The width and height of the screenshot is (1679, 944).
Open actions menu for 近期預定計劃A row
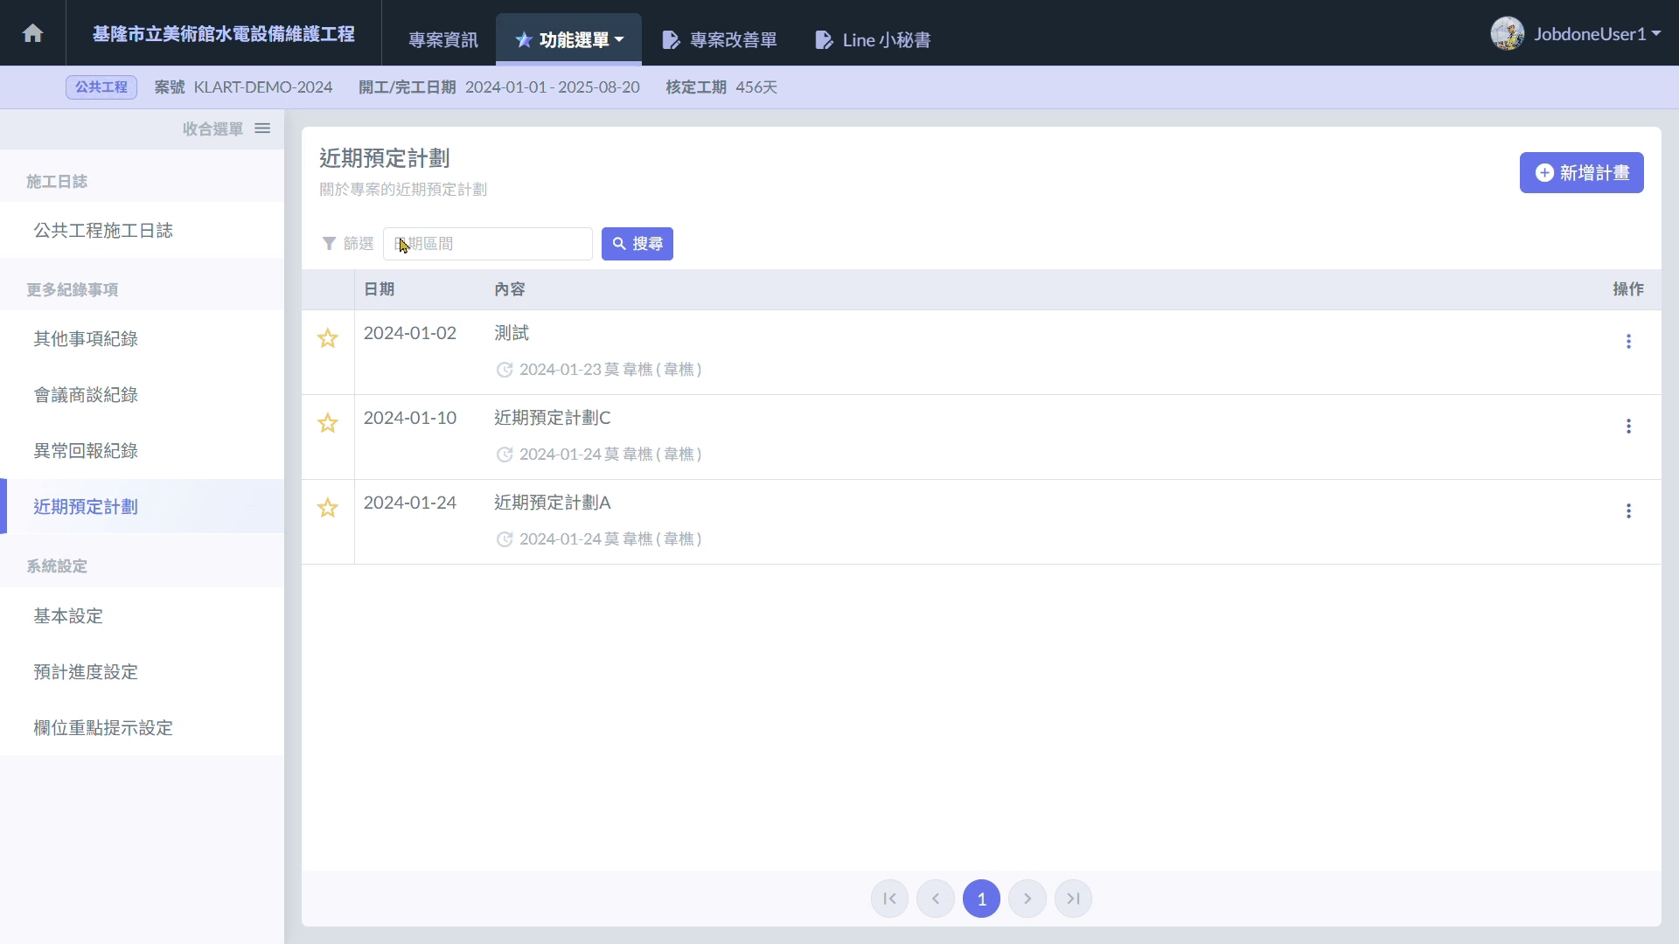coord(1628,511)
